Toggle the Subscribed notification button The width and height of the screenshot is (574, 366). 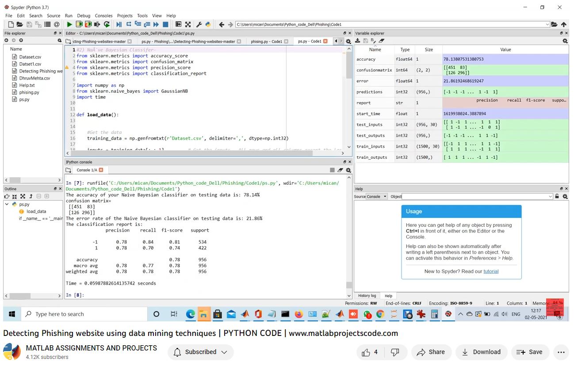pos(200,352)
